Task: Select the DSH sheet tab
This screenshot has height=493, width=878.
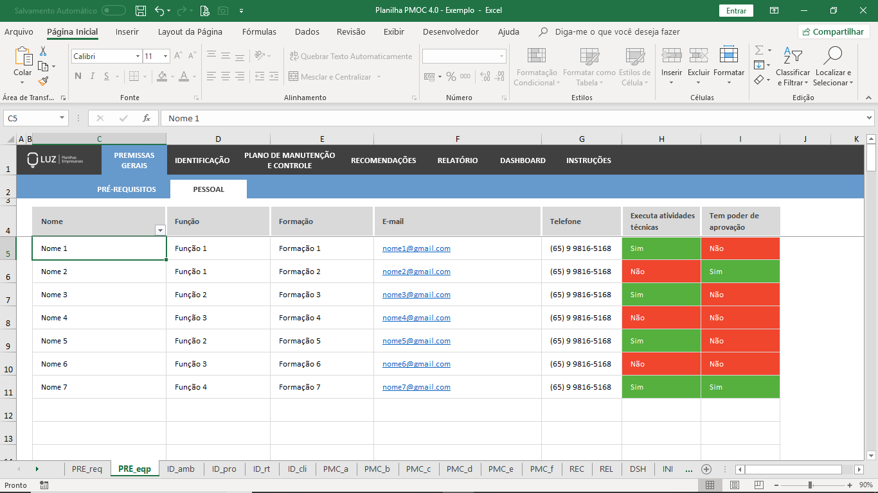Action: pos(638,469)
